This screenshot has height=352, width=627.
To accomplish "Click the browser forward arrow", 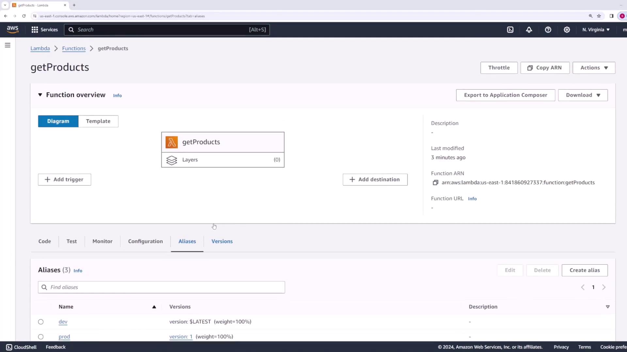I will 15,16.
